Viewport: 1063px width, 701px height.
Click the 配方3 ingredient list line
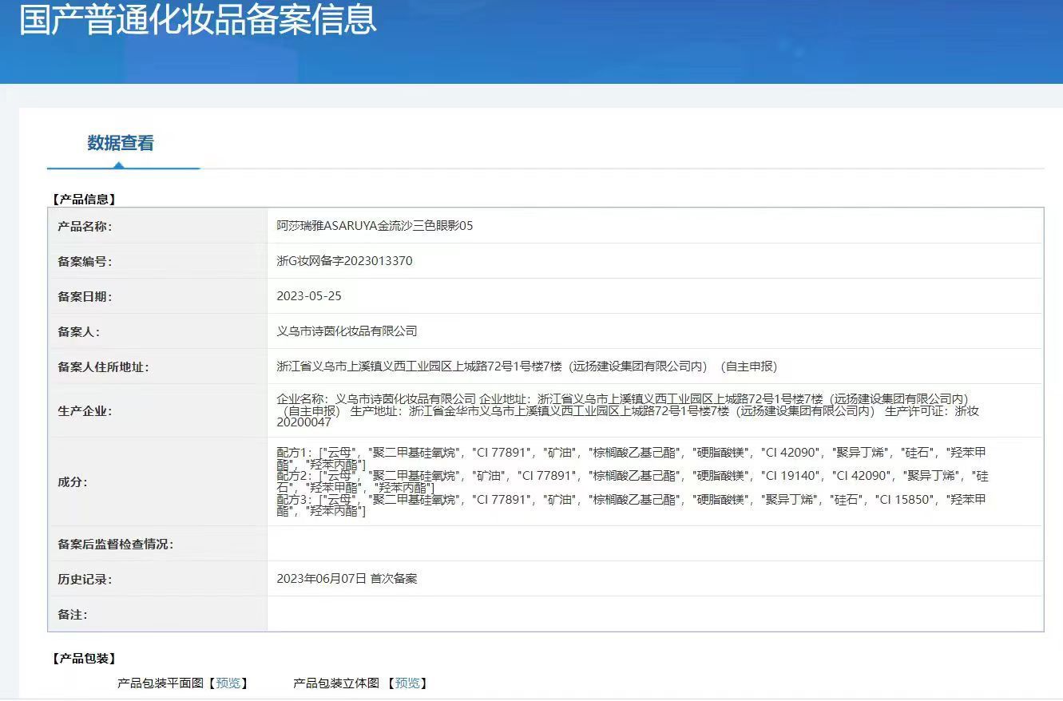point(632,505)
